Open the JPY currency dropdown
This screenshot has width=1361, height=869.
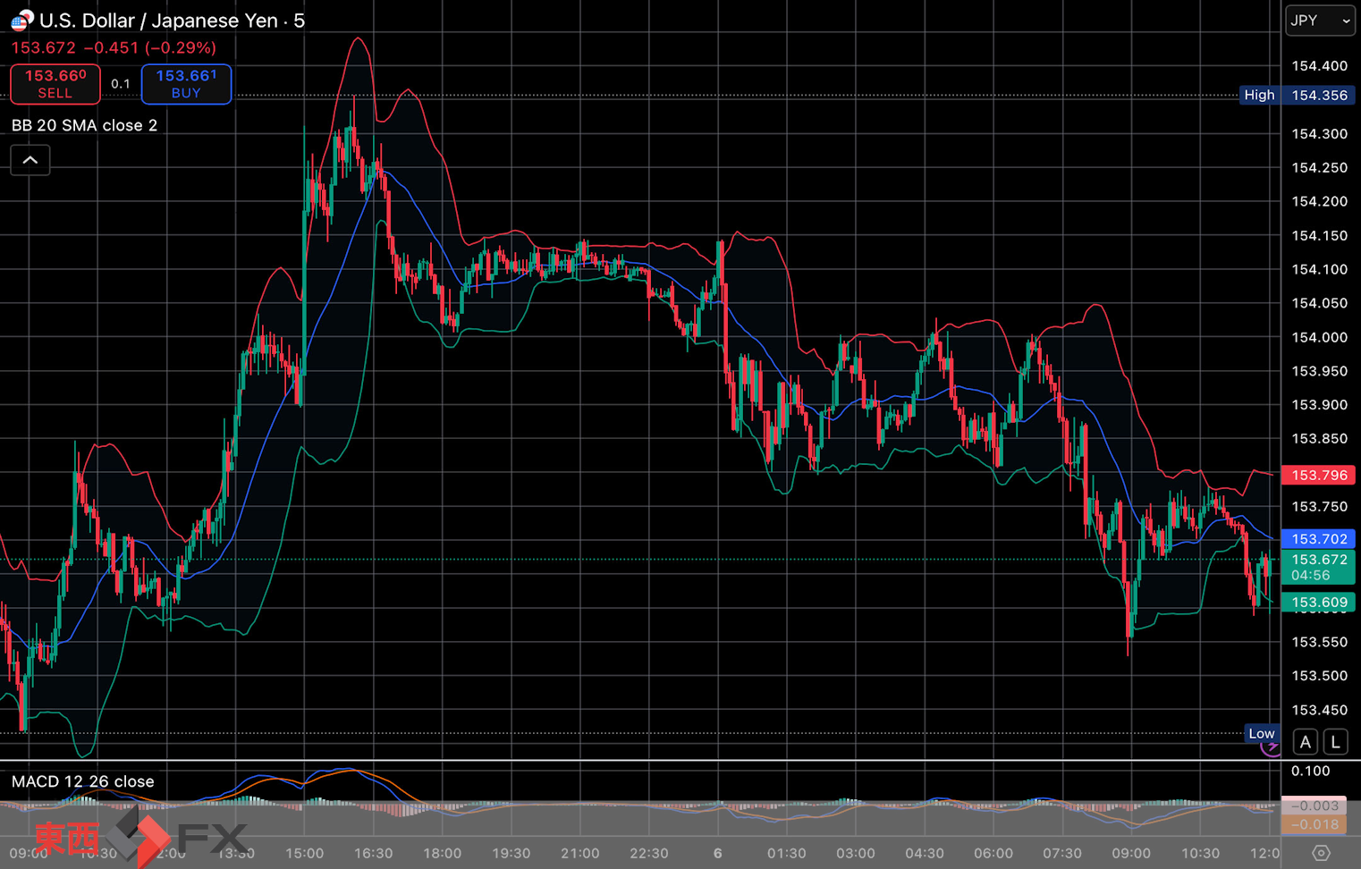coord(1320,21)
